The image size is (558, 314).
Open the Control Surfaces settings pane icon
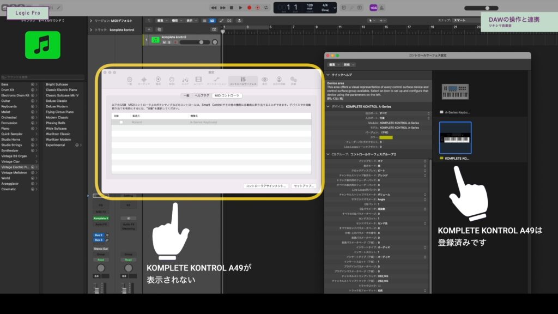pyautogui.click(x=243, y=81)
